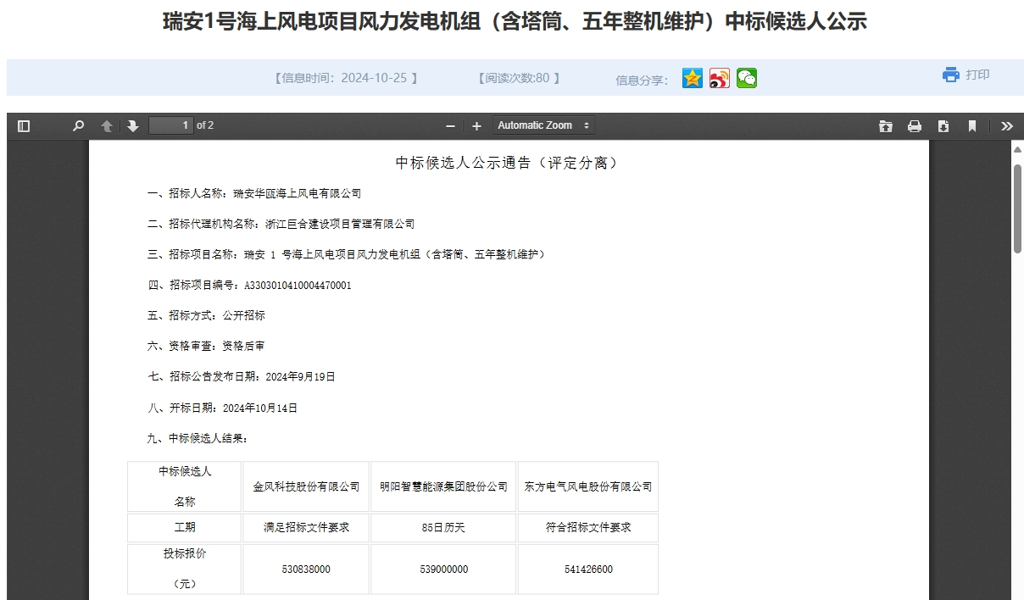The width and height of the screenshot is (1024, 600).
Task: Click the 中标候选人 名称 header cell
Action: coord(185,486)
